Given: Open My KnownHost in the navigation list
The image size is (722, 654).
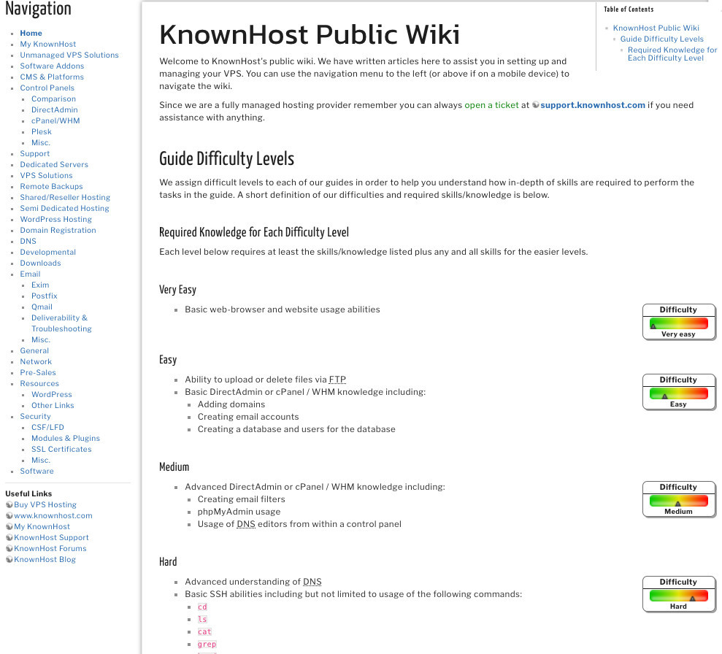Looking at the screenshot, I should pos(48,45).
